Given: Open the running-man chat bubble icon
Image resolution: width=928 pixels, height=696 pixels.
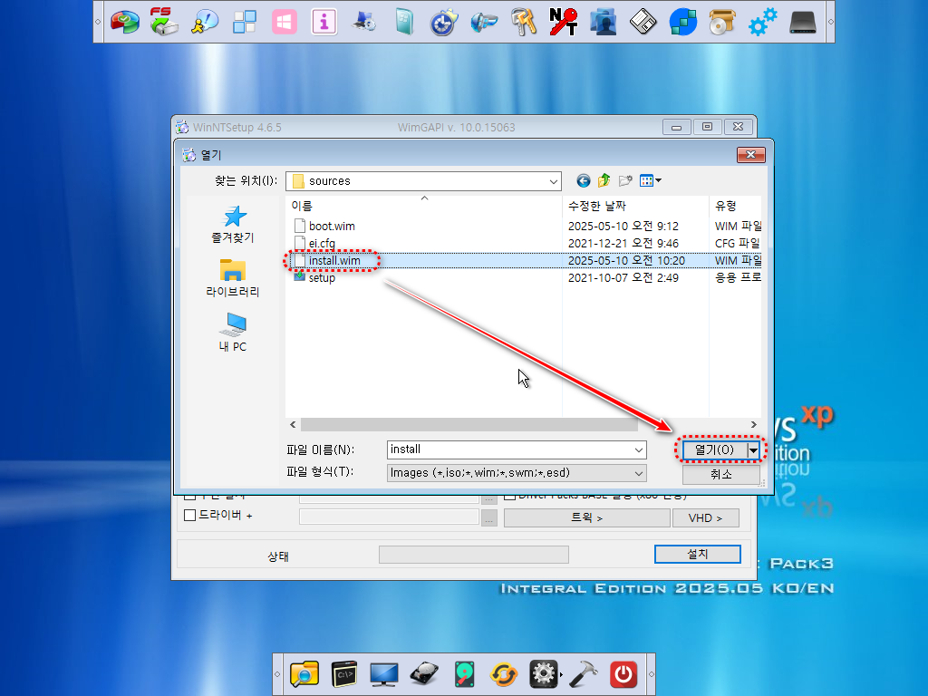Looking at the screenshot, I should (204, 22).
